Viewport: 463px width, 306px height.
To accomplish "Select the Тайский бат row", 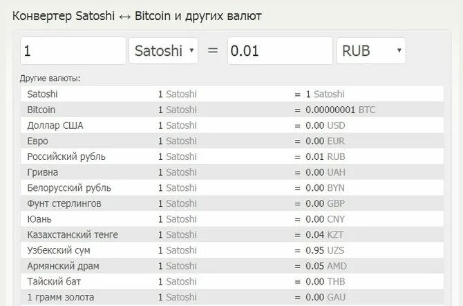I will [232, 282].
